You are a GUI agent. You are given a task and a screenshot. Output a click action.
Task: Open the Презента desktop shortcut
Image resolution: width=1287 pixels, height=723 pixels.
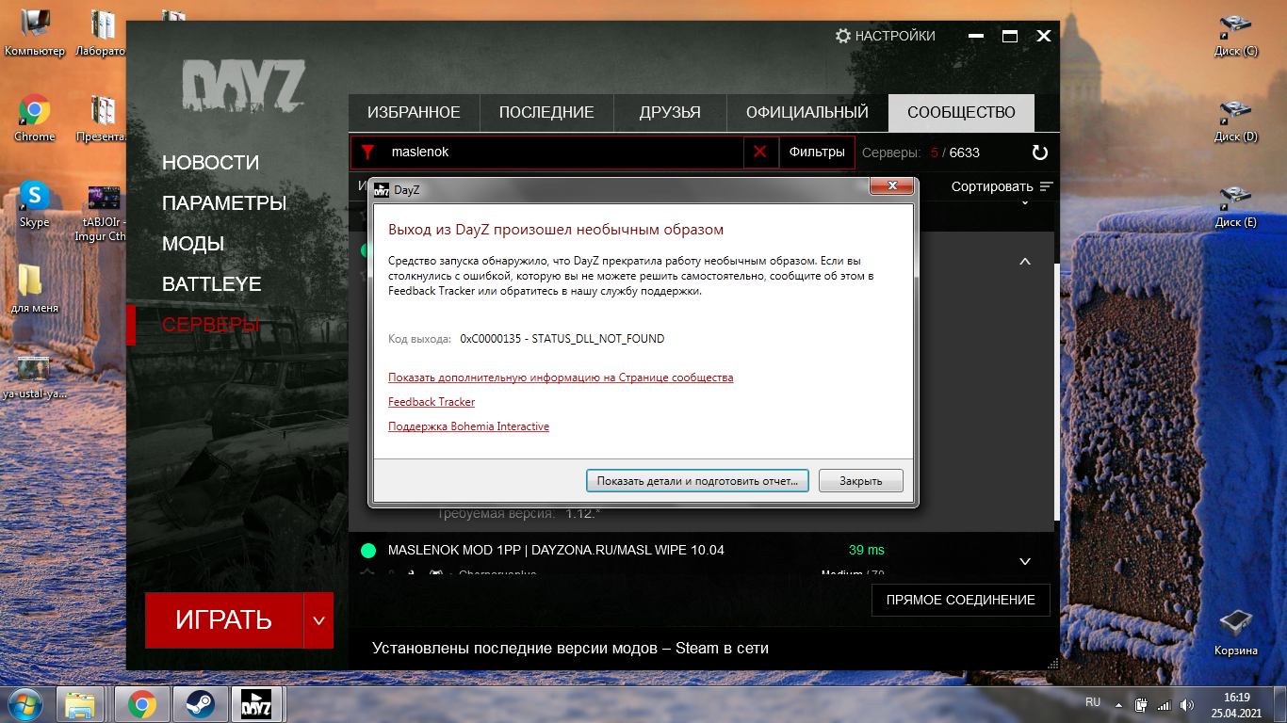(101, 119)
